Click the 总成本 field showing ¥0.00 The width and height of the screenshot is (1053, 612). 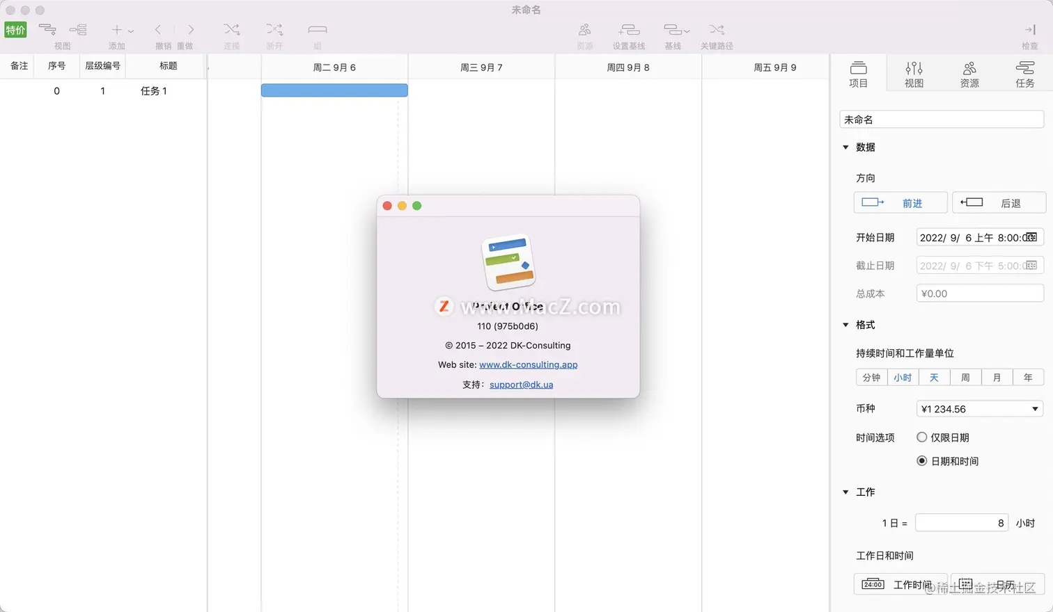[980, 293]
